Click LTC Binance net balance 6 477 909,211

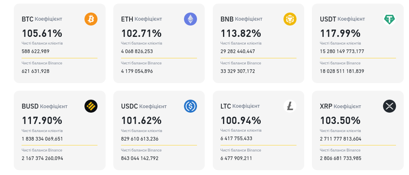point(236,158)
